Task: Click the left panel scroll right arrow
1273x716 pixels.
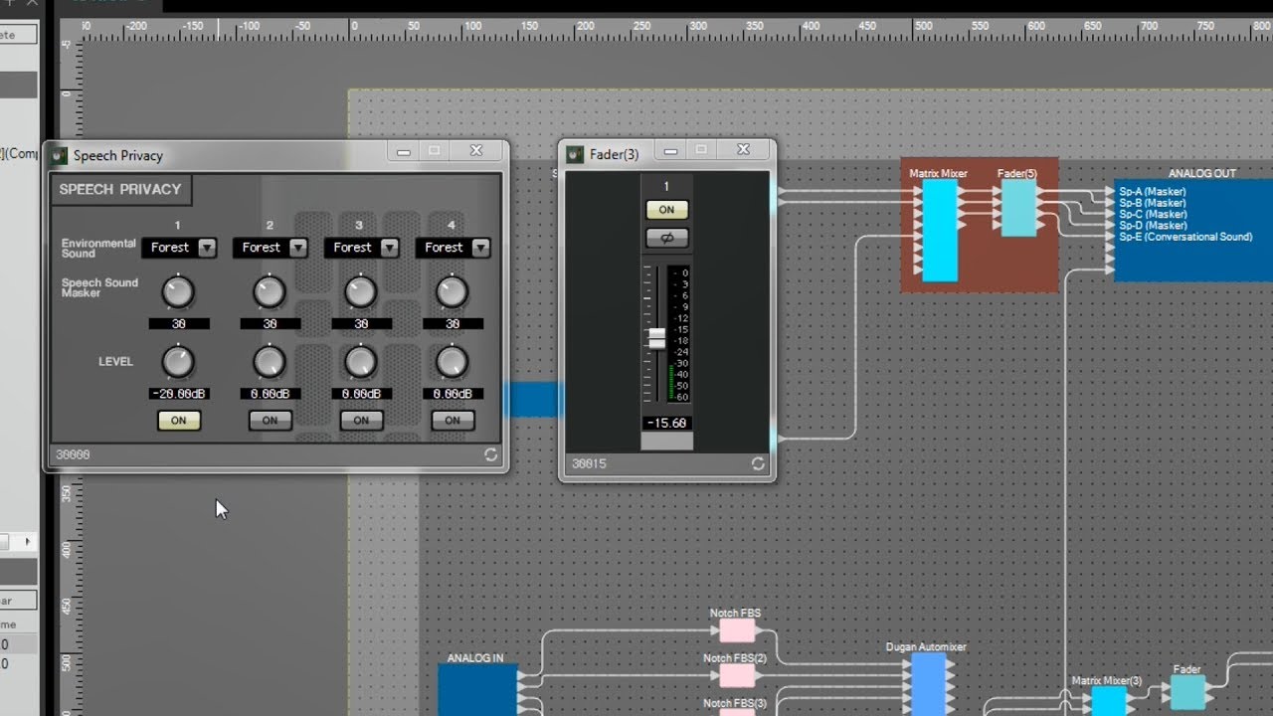Action: coord(28,542)
